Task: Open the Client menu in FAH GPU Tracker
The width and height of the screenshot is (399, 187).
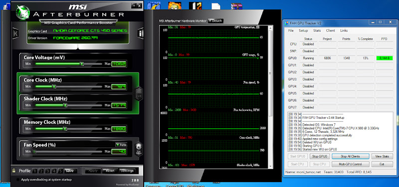Action: pyautogui.click(x=330, y=30)
